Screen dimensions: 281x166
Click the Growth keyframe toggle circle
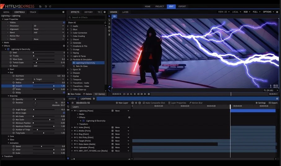[x=14, y=86]
